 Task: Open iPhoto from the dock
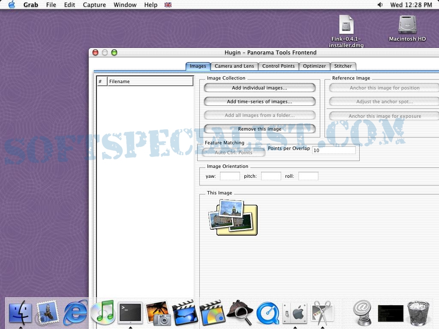158,314
